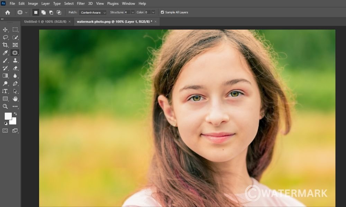Select the Rectangle shape tool
The width and height of the screenshot is (346, 207).
5,99
